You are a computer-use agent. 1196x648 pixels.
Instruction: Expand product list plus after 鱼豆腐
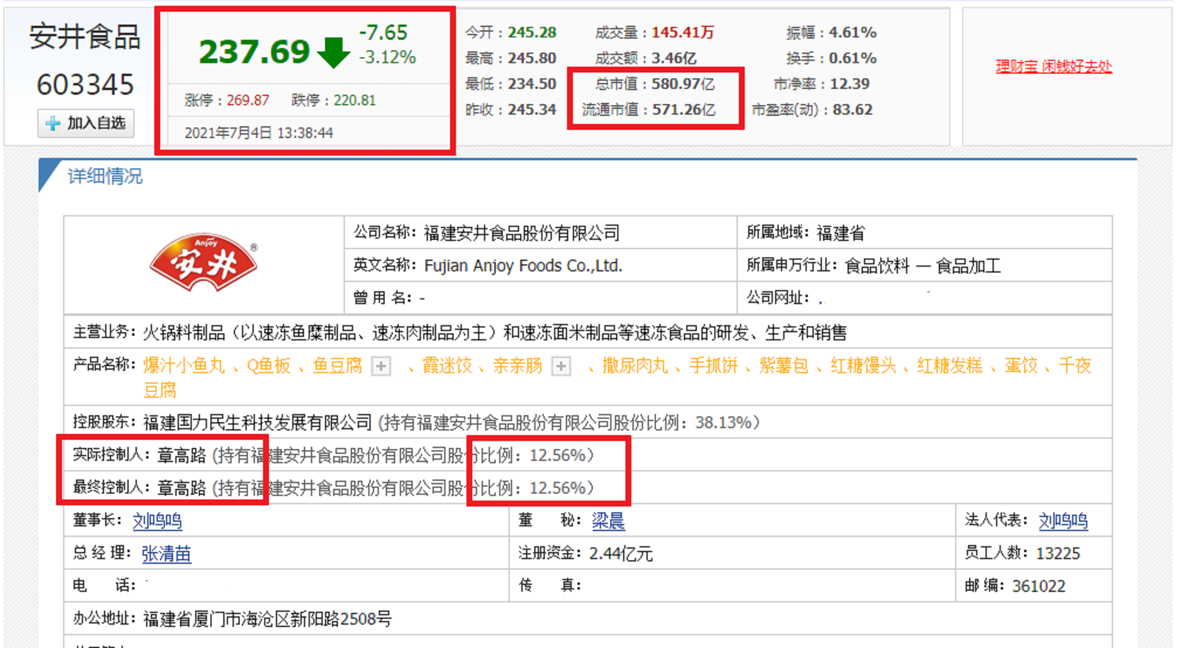pyautogui.click(x=381, y=367)
